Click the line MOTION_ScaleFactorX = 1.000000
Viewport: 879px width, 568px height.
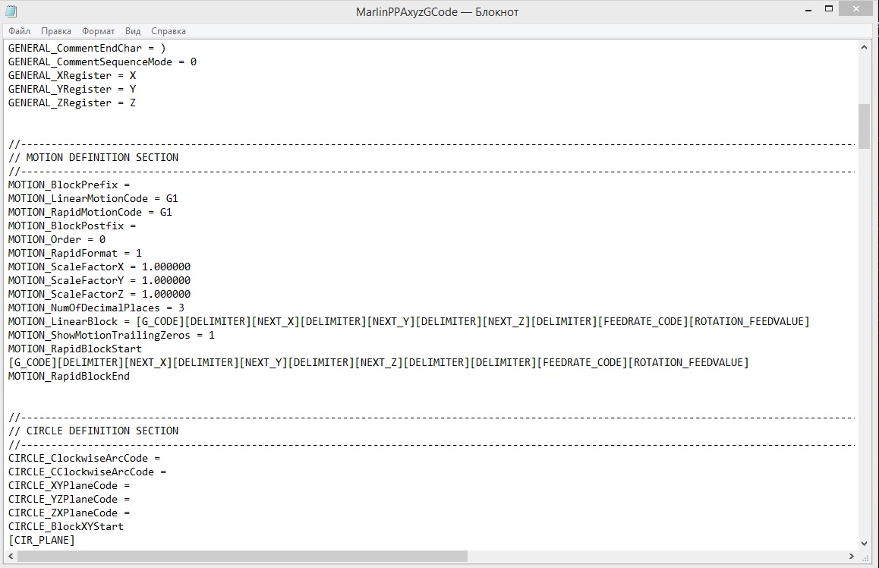pos(99,267)
